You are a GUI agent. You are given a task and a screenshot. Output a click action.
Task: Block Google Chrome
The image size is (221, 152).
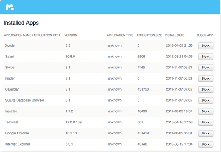(206, 133)
